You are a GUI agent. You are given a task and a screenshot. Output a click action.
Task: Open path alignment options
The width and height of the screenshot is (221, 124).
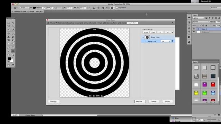(94, 8)
